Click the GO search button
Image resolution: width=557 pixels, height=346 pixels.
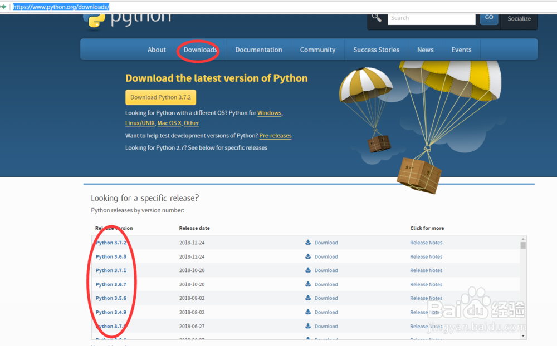(489, 18)
